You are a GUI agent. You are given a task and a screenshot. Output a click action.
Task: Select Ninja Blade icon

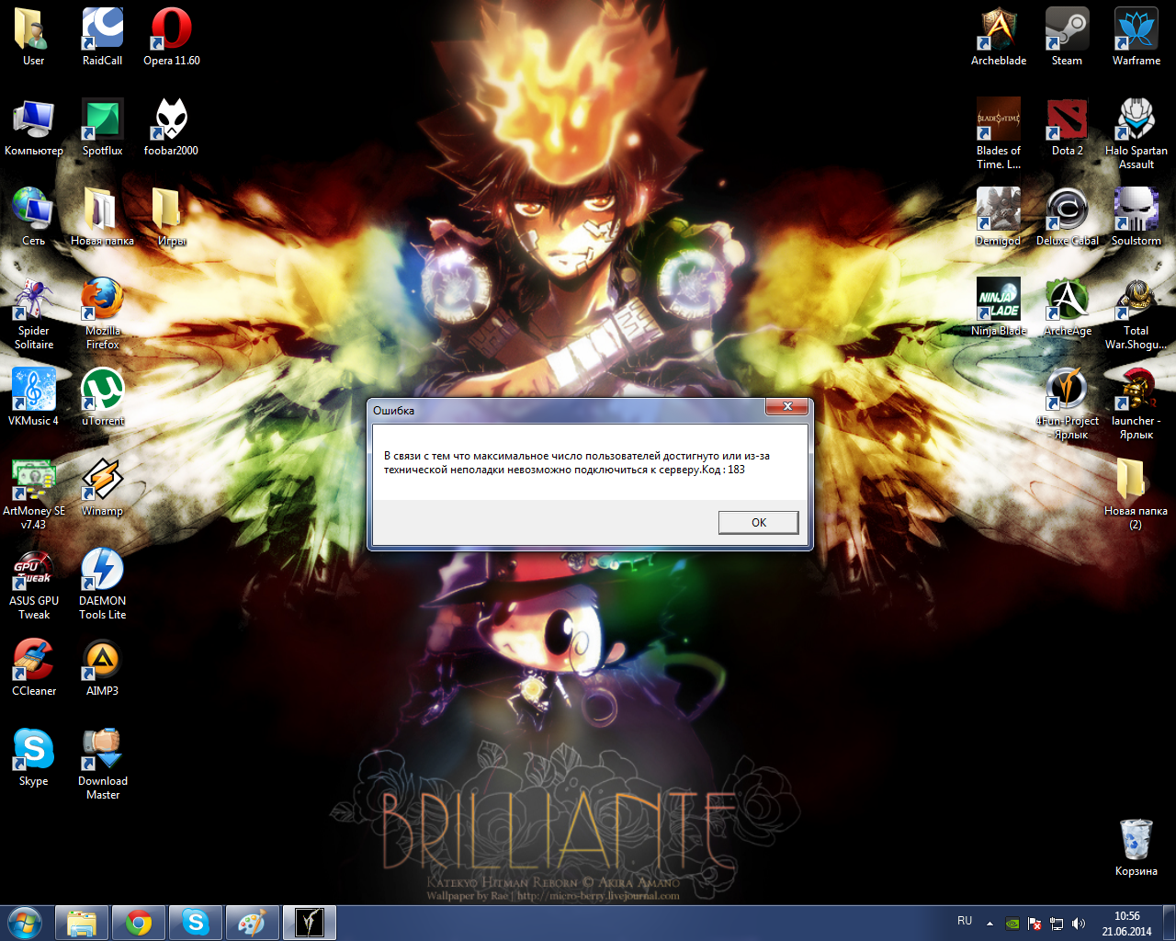(x=999, y=308)
